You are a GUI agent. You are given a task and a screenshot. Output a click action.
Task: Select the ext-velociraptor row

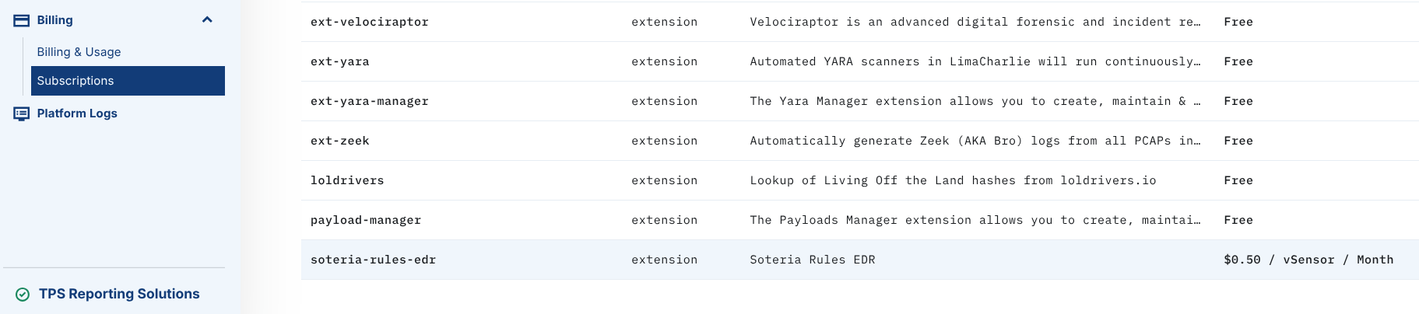[x=369, y=22]
